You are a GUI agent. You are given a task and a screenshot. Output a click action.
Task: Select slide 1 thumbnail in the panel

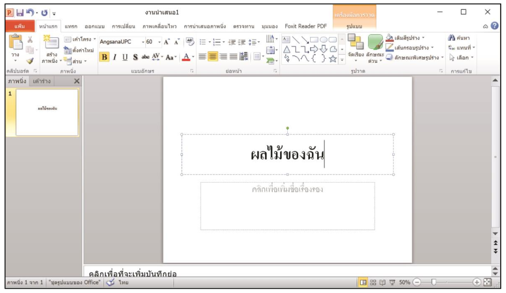click(x=47, y=112)
